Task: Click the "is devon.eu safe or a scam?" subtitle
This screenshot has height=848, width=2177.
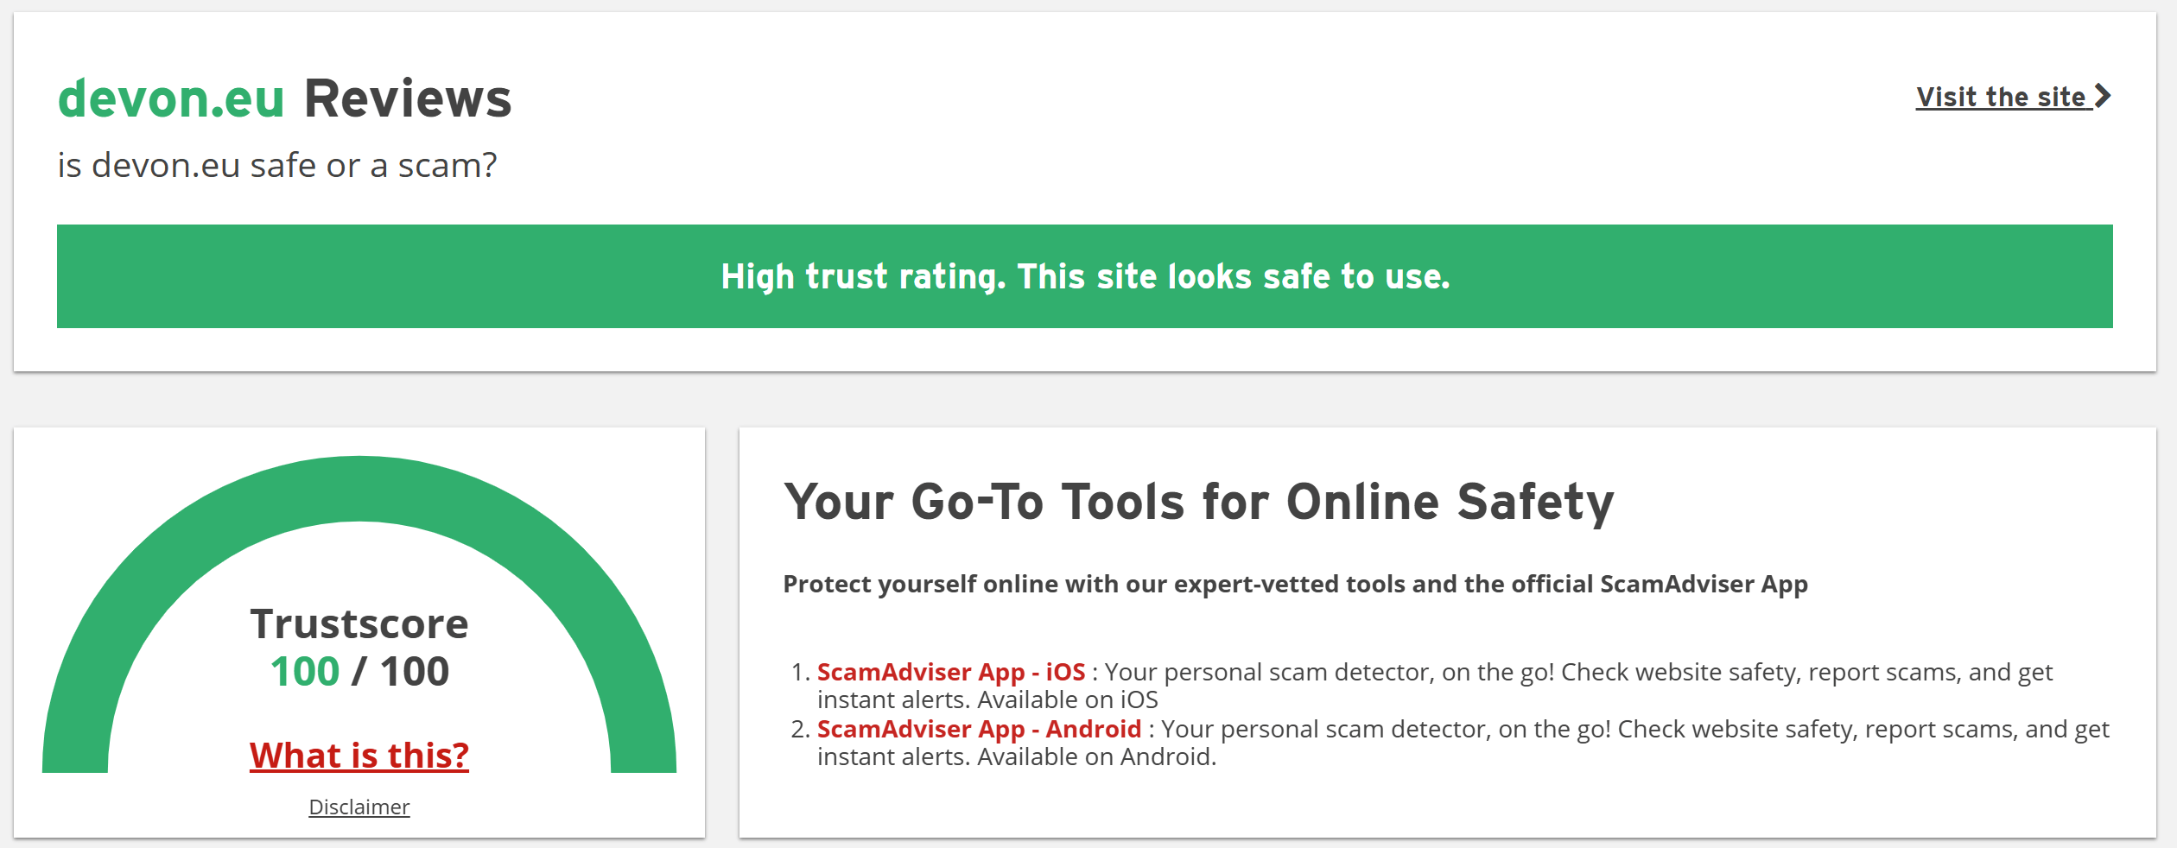Action: pyautogui.click(x=276, y=165)
